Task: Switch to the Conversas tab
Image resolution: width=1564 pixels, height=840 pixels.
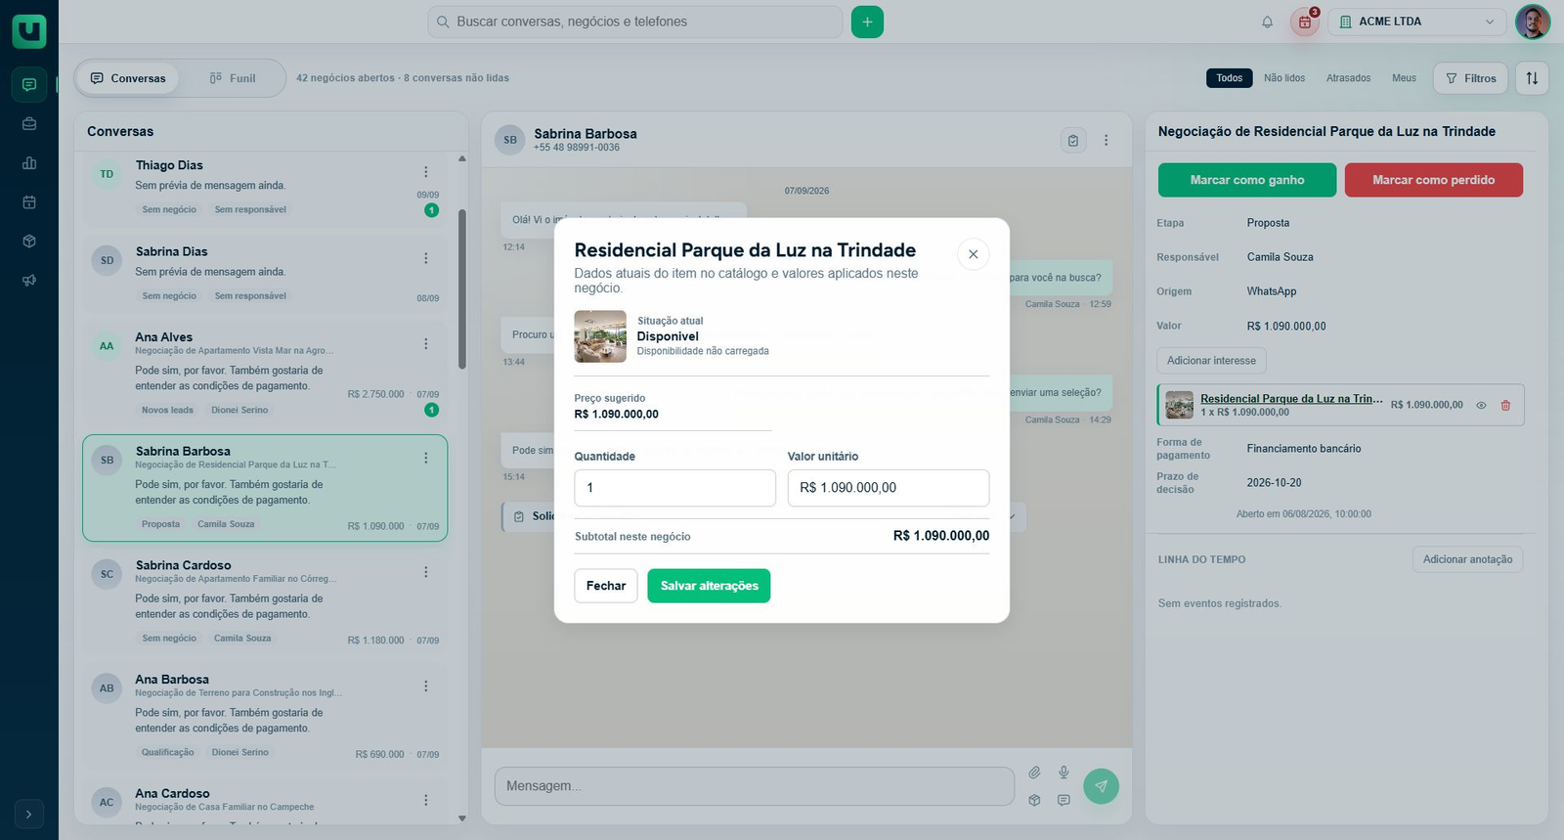Action: tap(128, 78)
